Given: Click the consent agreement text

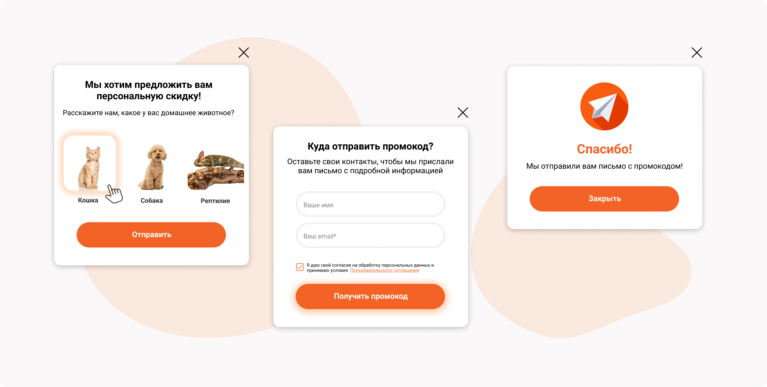Looking at the screenshot, I should (x=370, y=268).
